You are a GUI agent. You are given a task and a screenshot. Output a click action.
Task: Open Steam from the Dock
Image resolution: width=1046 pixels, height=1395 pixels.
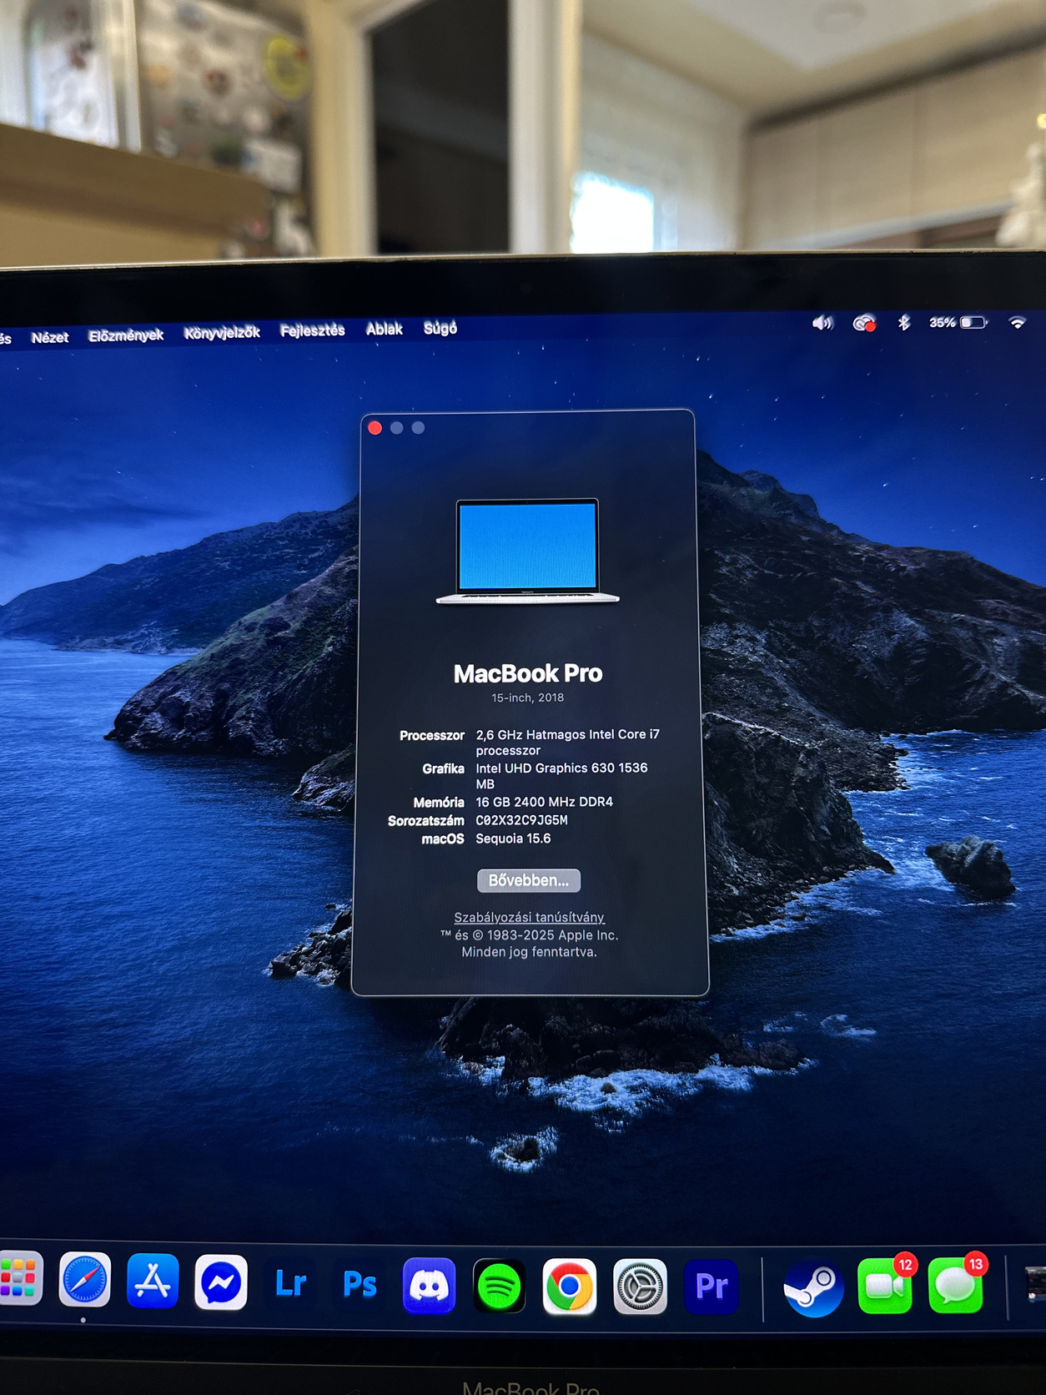(813, 1287)
